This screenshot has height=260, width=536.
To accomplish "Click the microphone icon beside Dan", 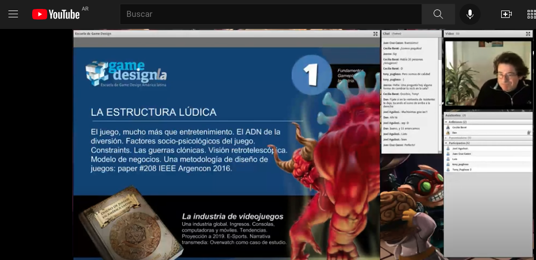I will 529,133.
